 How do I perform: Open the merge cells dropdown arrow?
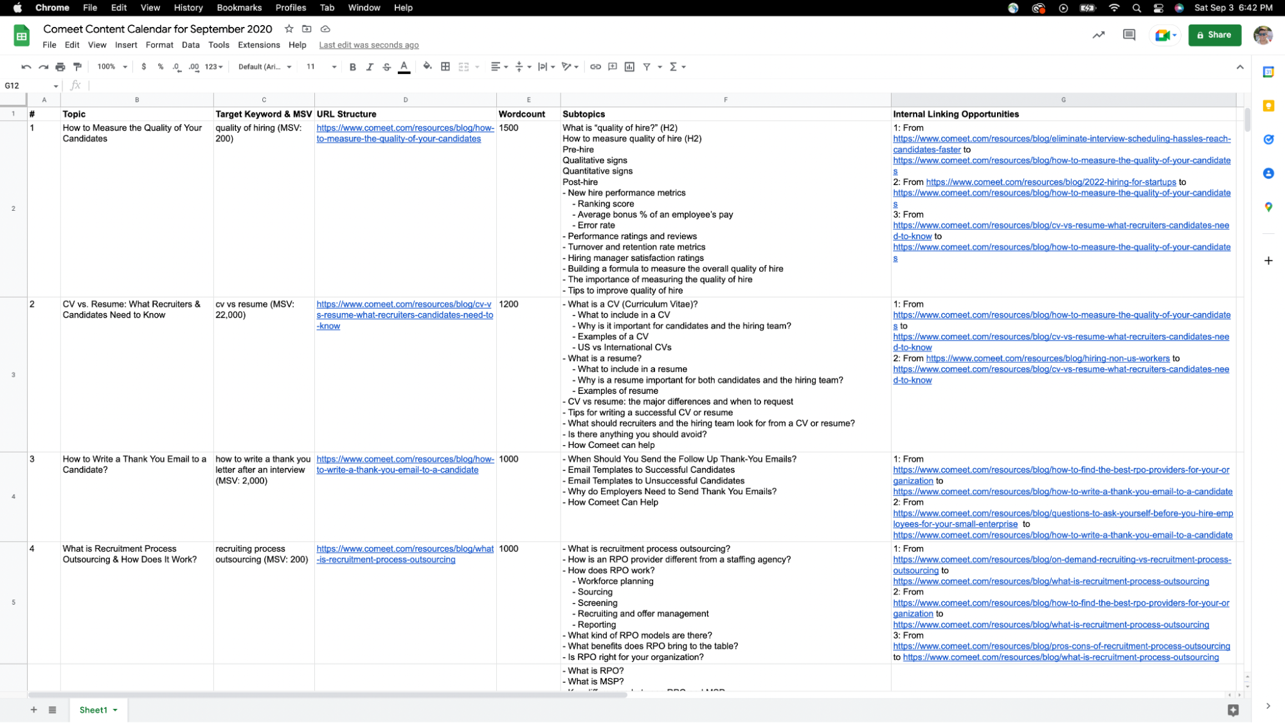pos(477,67)
